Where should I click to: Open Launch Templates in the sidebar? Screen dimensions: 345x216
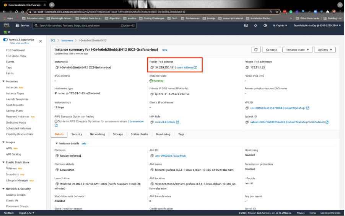pyautogui.click(x=17, y=99)
